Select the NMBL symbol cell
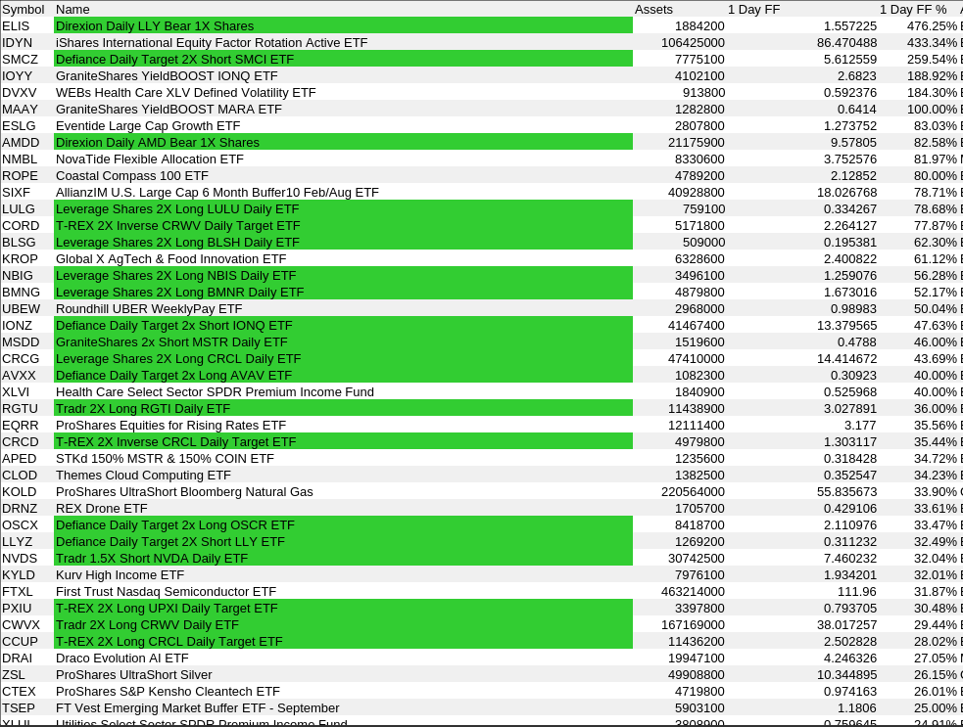 coord(20,159)
